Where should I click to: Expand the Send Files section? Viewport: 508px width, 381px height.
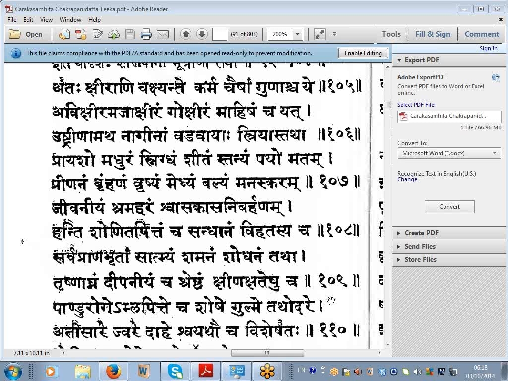click(420, 246)
